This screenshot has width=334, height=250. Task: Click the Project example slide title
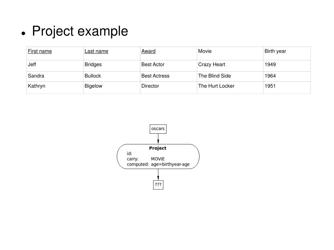coord(80,31)
